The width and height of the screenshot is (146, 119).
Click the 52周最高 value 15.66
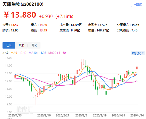(135, 25)
